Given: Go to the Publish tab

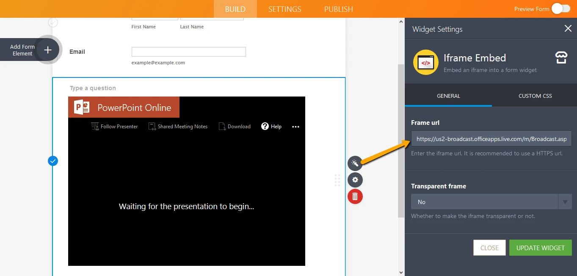Looking at the screenshot, I should pyautogui.click(x=338, y=9).
